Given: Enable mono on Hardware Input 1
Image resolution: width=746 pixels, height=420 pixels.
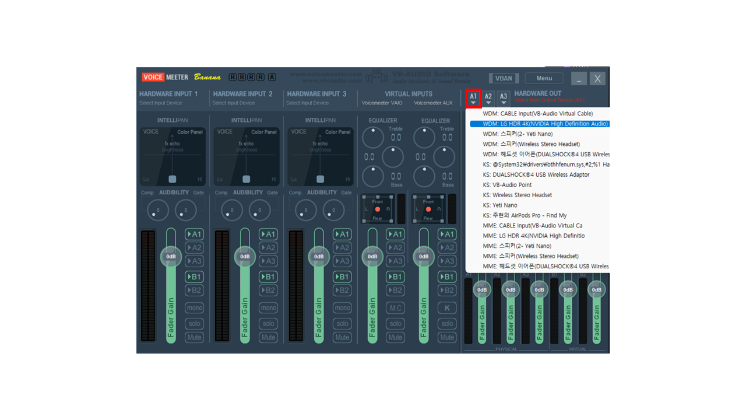Looking at the screenshot, I should 195,308.
